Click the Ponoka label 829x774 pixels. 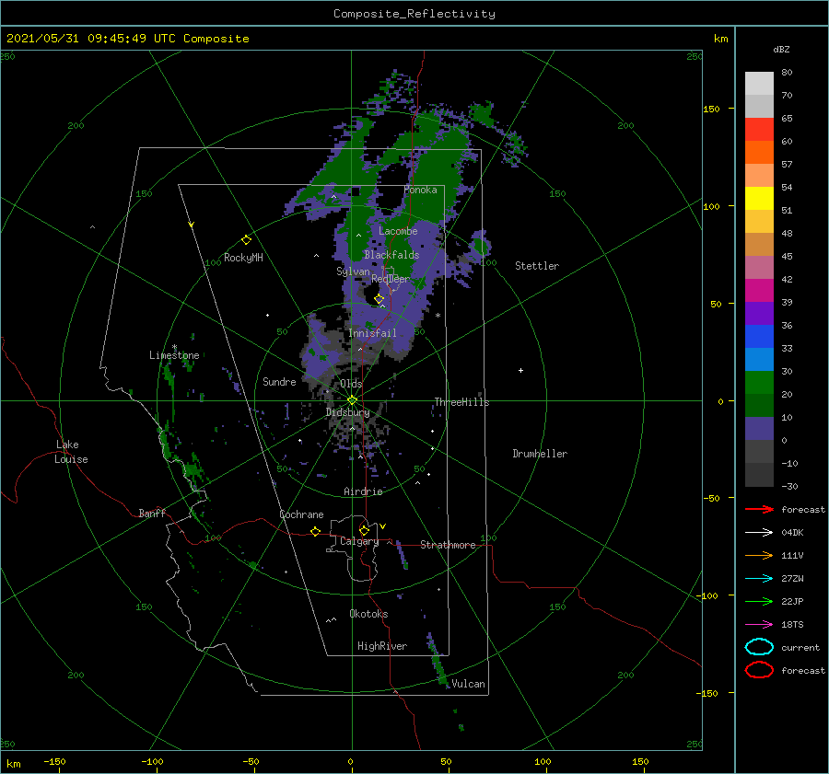[420, 190]
